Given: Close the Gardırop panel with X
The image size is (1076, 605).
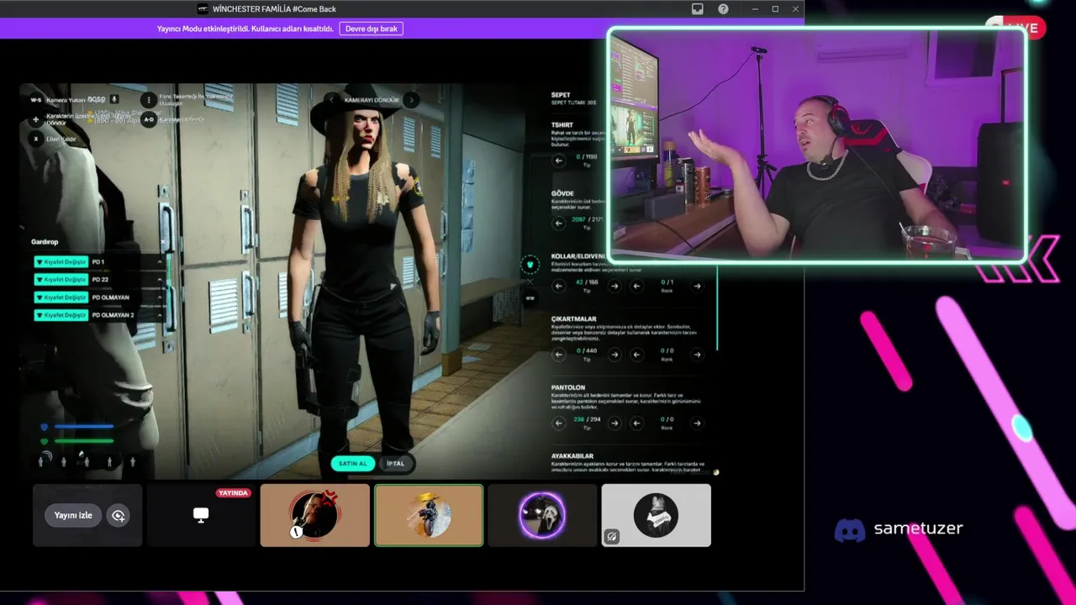Looking at the screenshot, I should coord(163,242).
